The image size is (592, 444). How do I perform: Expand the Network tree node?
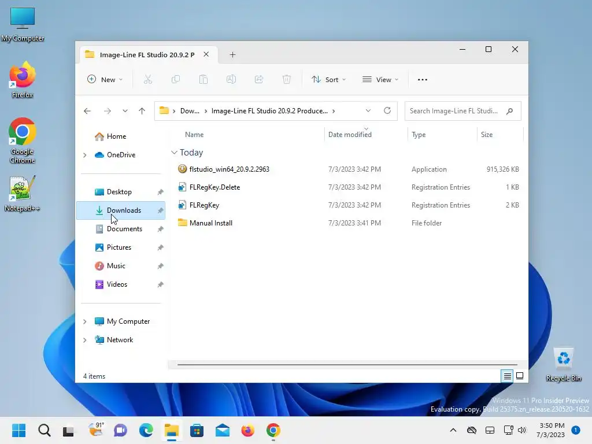pos(84,340)
